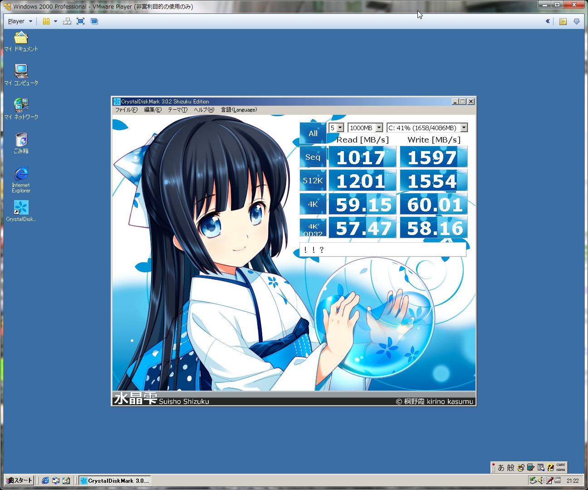The width and height of the screenshot is (588, 490).
Task: Open the IME Pad icon in language bar
Action: pos(521,467)
